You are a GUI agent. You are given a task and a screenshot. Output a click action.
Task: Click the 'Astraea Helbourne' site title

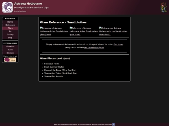pos(28,4)
